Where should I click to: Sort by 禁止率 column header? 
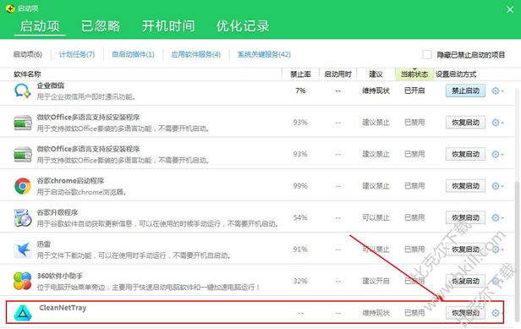[x=301, y=74]
